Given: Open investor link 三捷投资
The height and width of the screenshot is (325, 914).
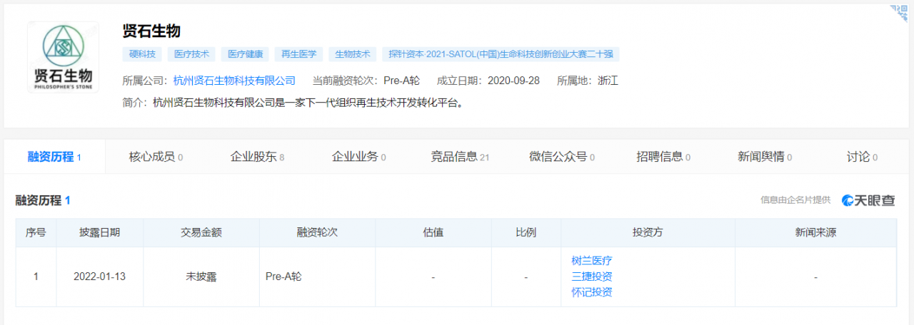Looking at the screenshot, I should [x=592, y=277].
